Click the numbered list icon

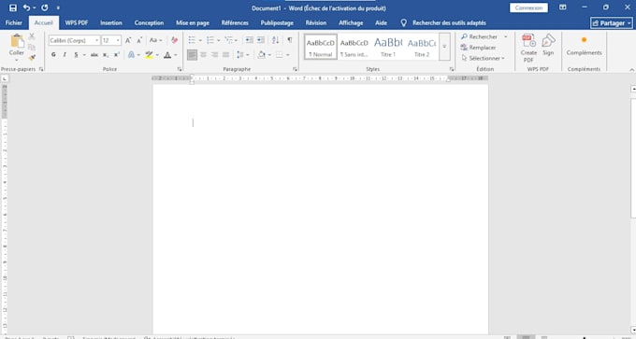click(x=210, y=40)
